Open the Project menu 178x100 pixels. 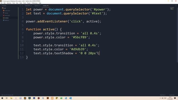29,3
